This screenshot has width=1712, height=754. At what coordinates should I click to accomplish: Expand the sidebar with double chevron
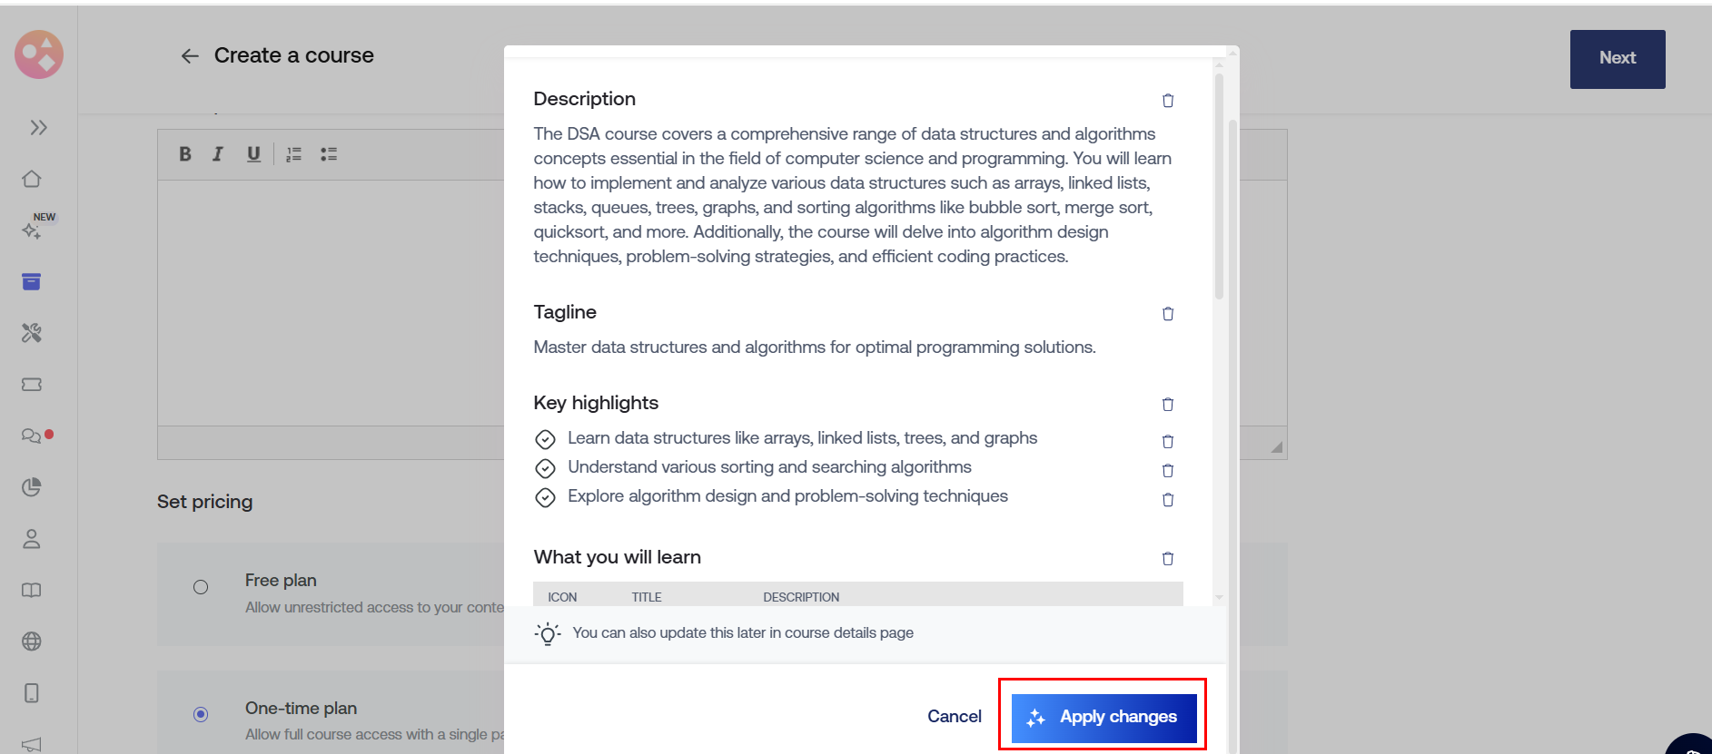pos(38,128)
